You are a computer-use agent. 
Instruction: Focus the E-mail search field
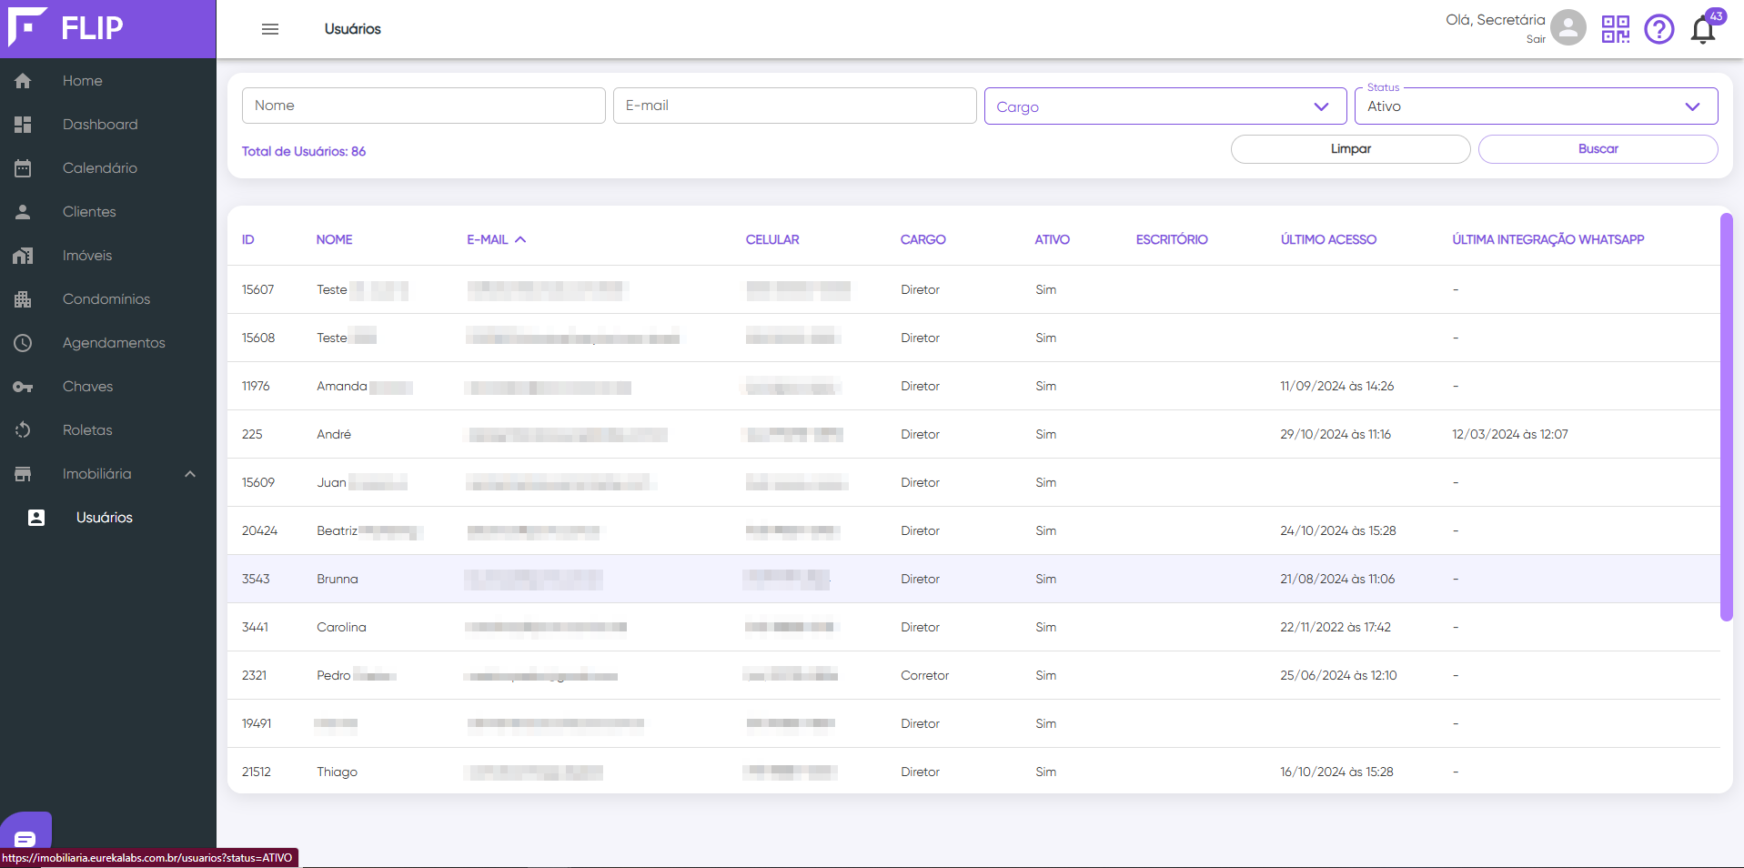[x=795, y=106]
